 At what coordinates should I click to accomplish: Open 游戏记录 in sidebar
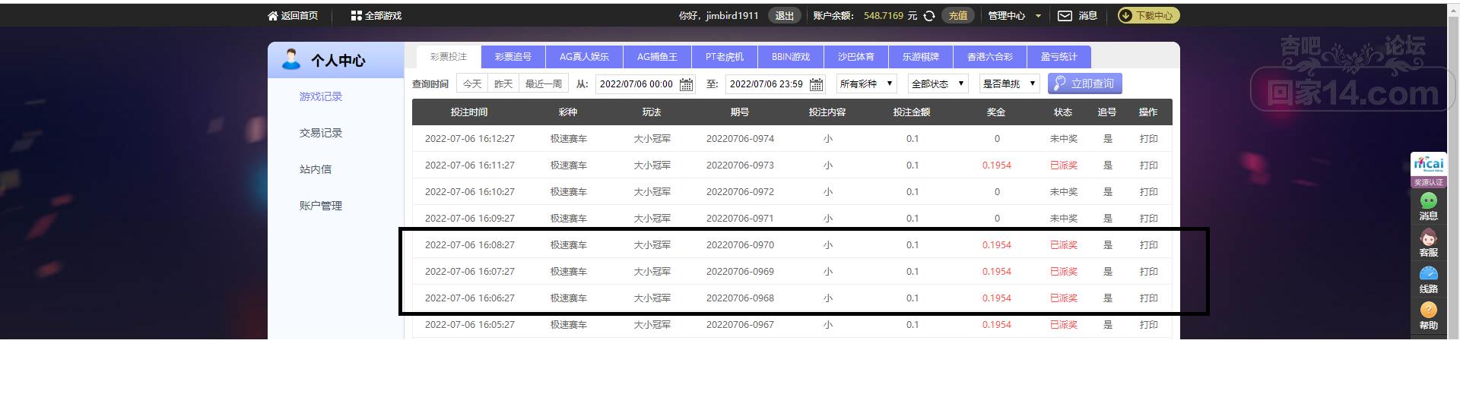tap(321, 96)
